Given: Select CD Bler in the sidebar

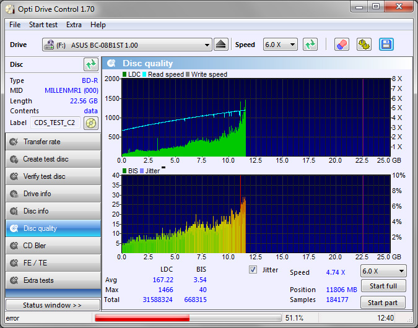Looking at the screenshot, I should pyautogui.click(x=53, y=246).
